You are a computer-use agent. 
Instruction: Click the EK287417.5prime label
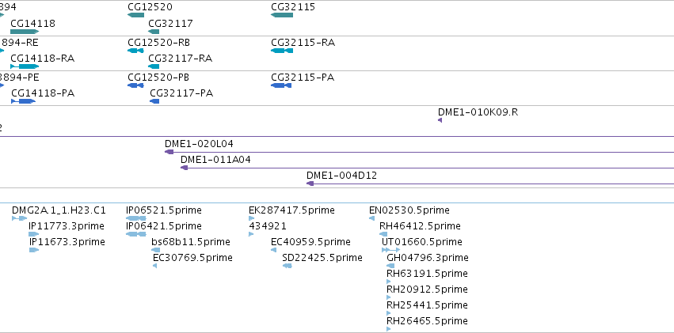[x=291, y=210]
